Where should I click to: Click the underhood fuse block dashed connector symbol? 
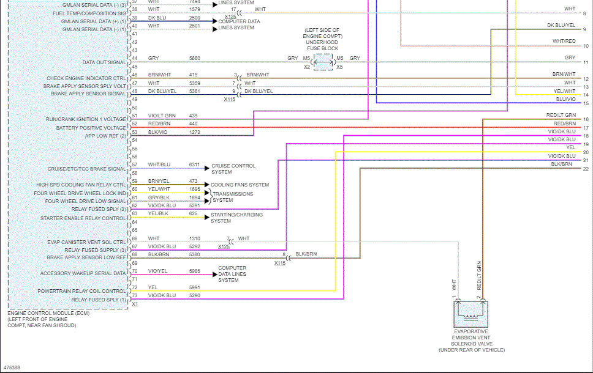(x=323, y=61)
